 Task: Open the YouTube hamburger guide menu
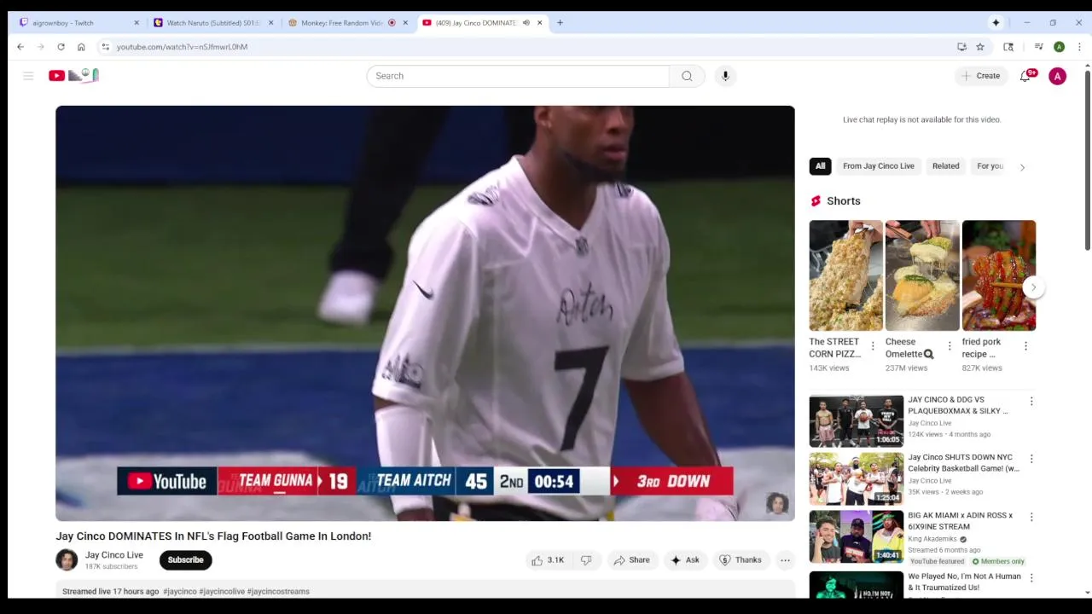click(x=28, y=76)
